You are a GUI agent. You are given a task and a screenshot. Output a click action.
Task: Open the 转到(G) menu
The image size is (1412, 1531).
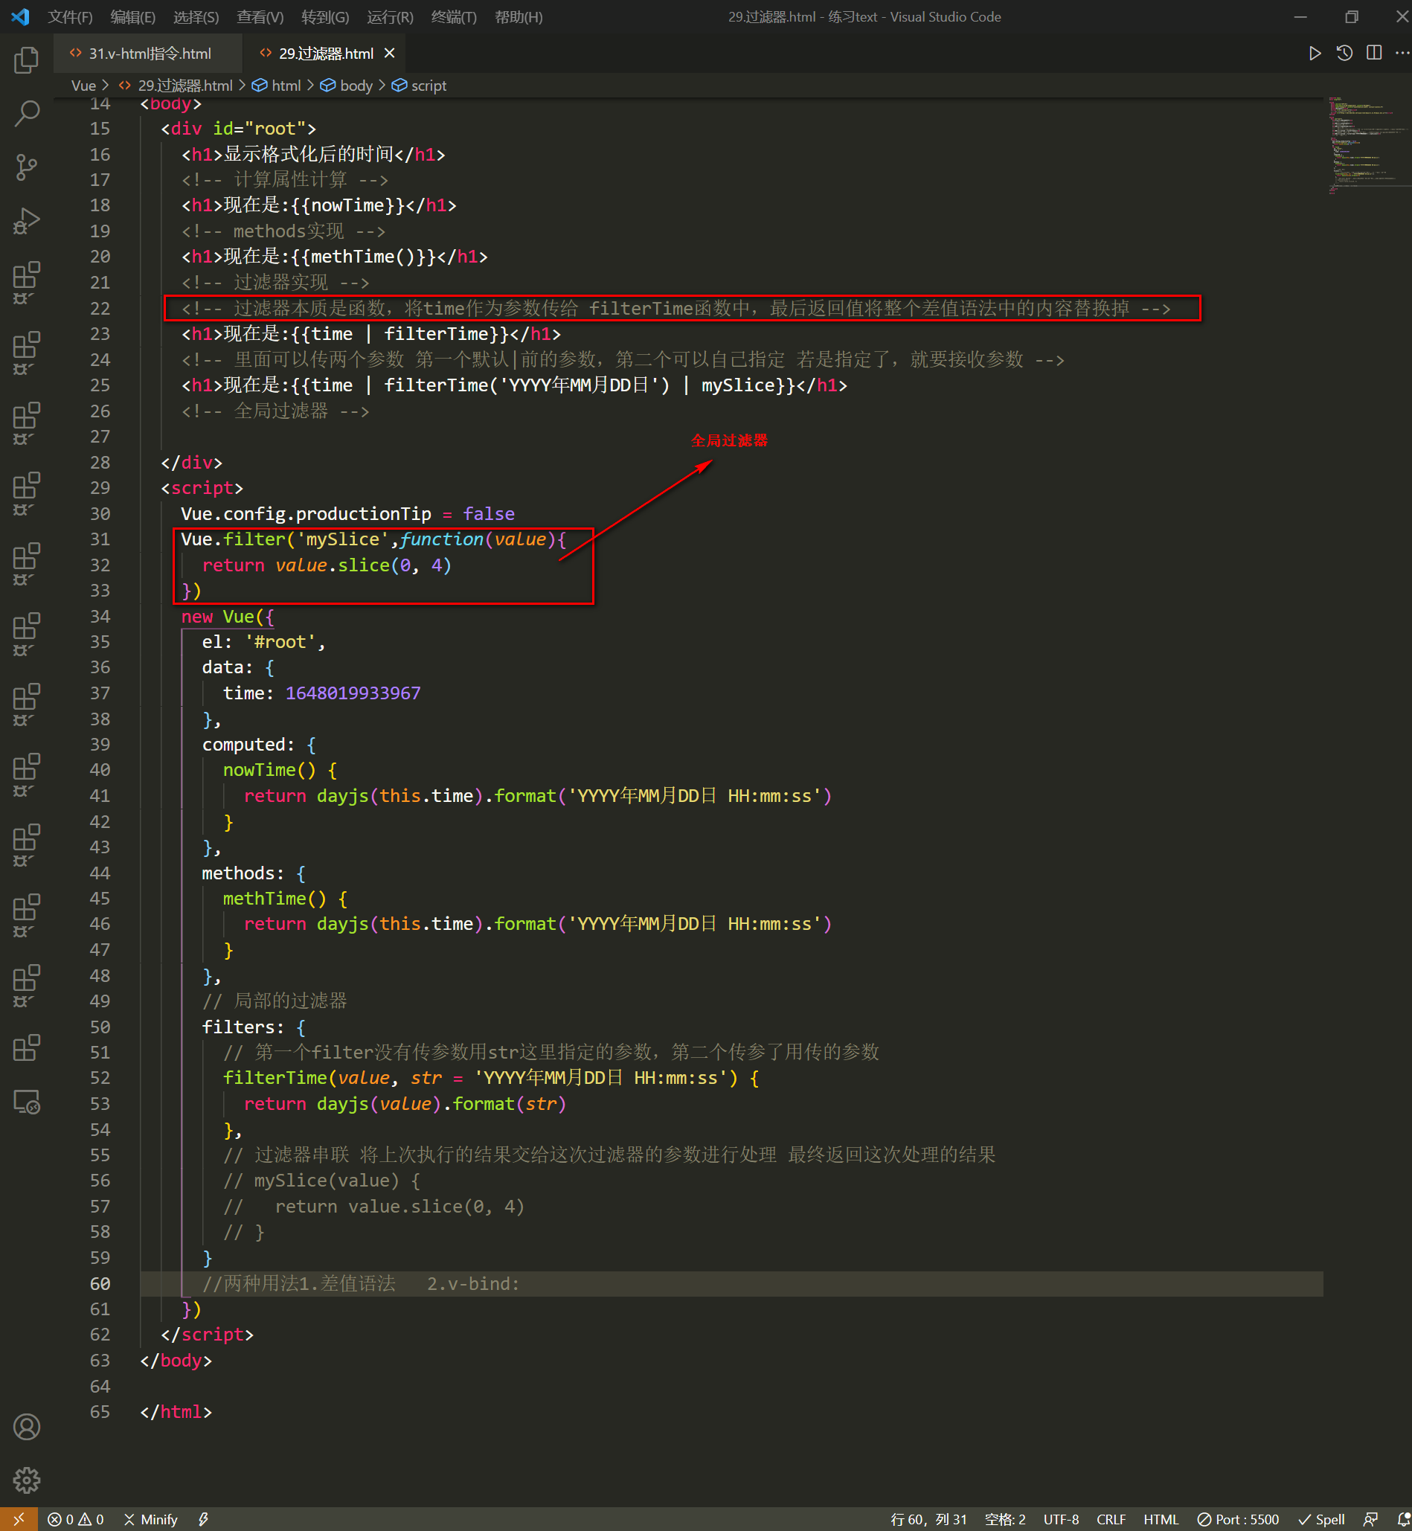click(x=326, y=17)
